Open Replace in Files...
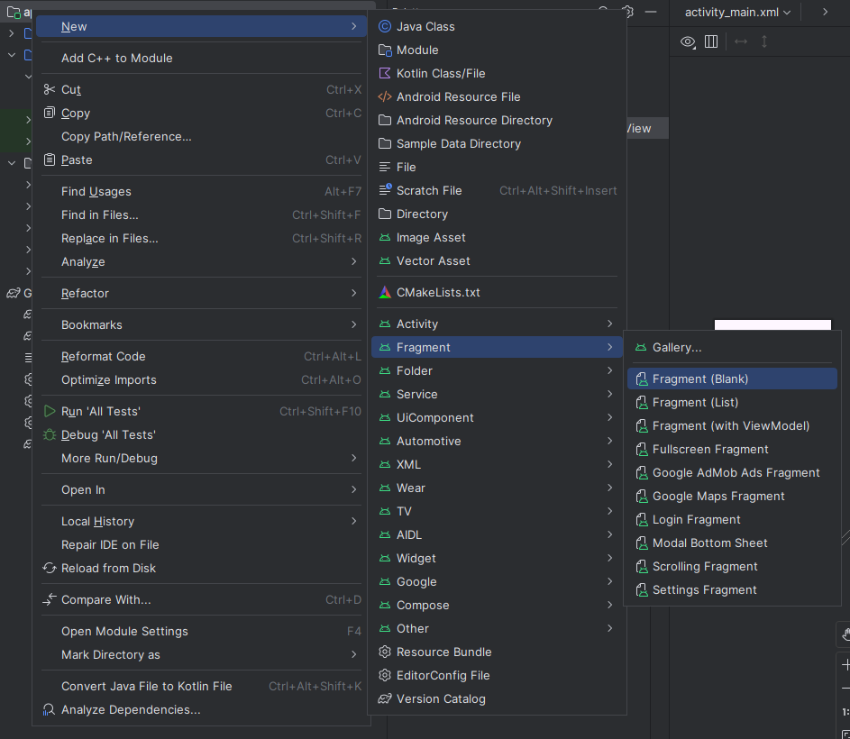Screen dimensions: 850x739 (x=202, y=239)
